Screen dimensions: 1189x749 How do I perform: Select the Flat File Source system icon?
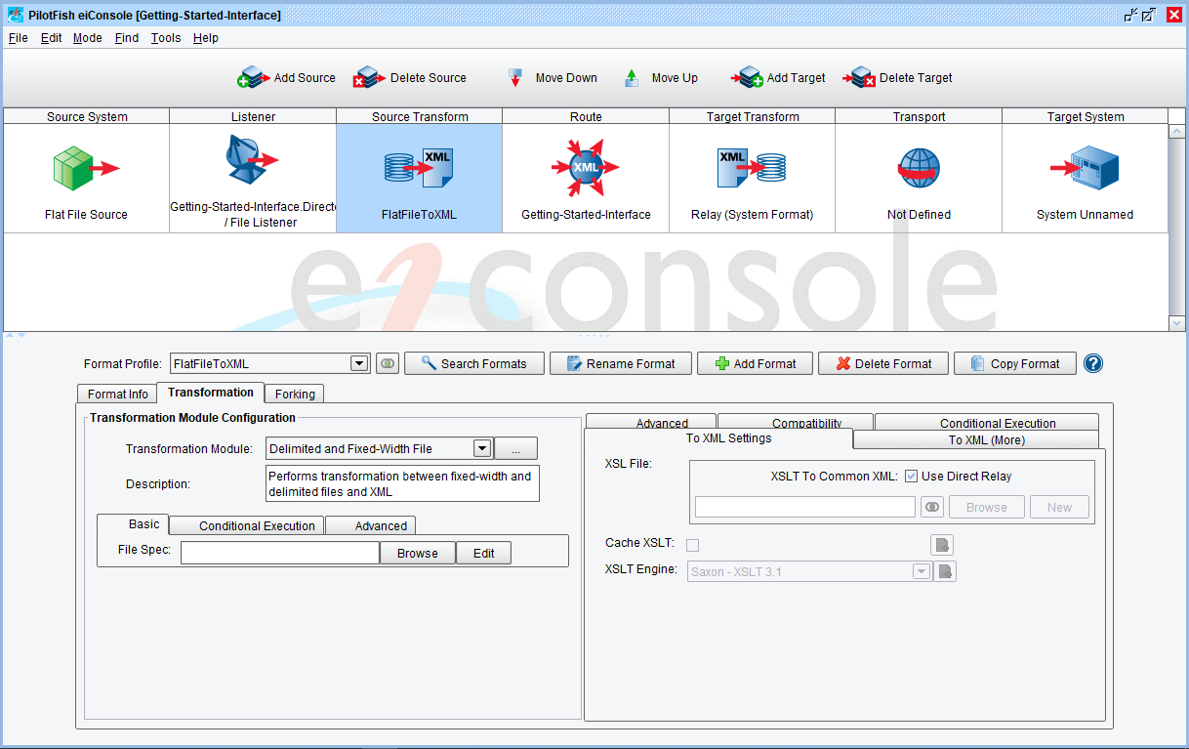pos(86,168)
